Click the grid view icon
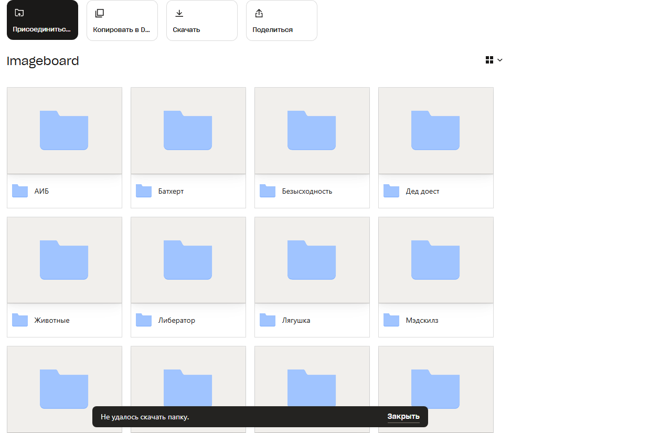 point(489,60)
